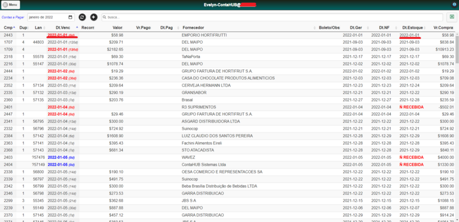
Task: Click the LUIZ CLAUDIO DOS SANTOS PEREIRA cell
Action: [217, 136]
